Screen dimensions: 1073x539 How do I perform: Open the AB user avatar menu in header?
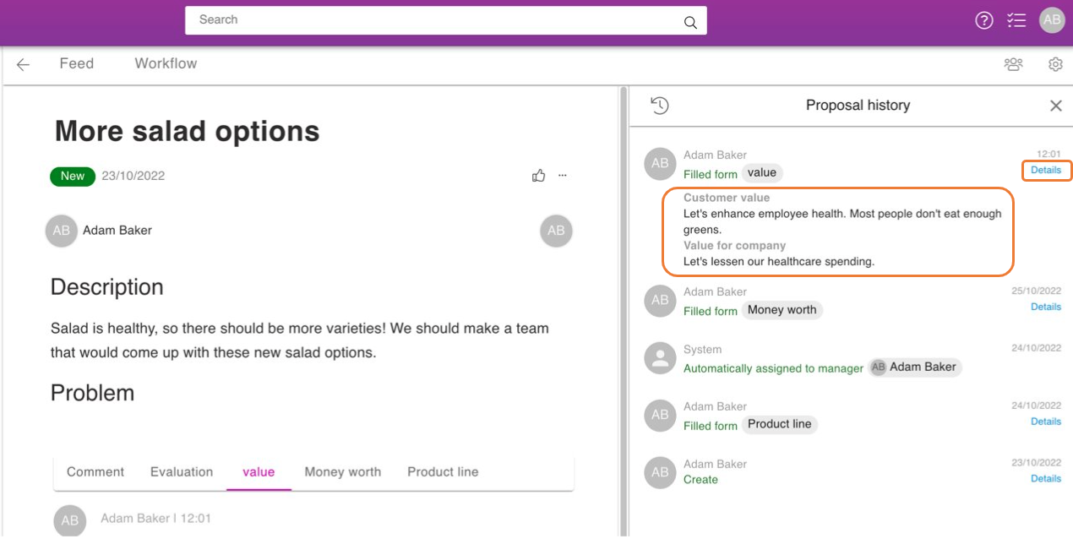pyautogui.click(x=1052, y=20)
